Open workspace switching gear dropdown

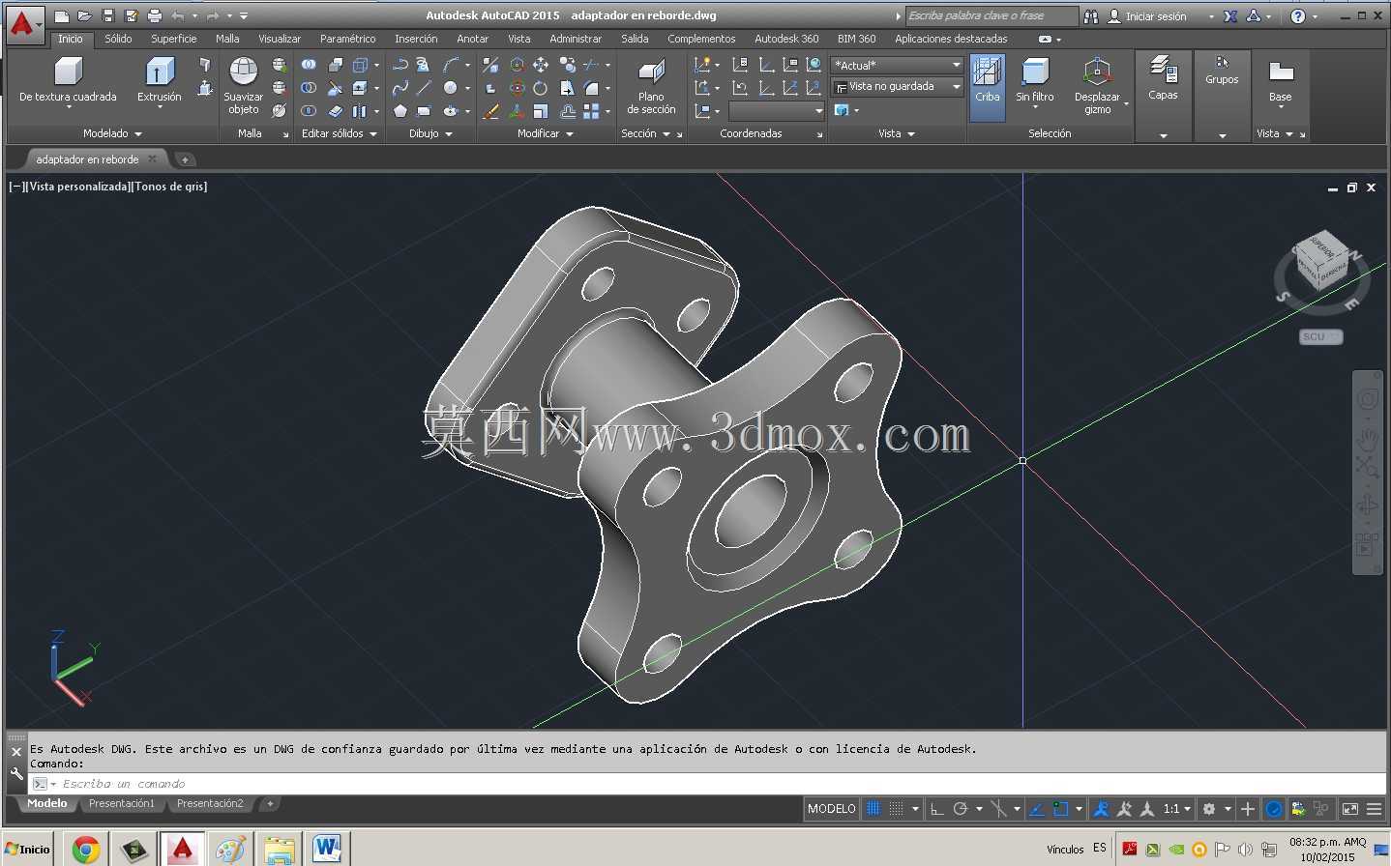coord(1215,809)
